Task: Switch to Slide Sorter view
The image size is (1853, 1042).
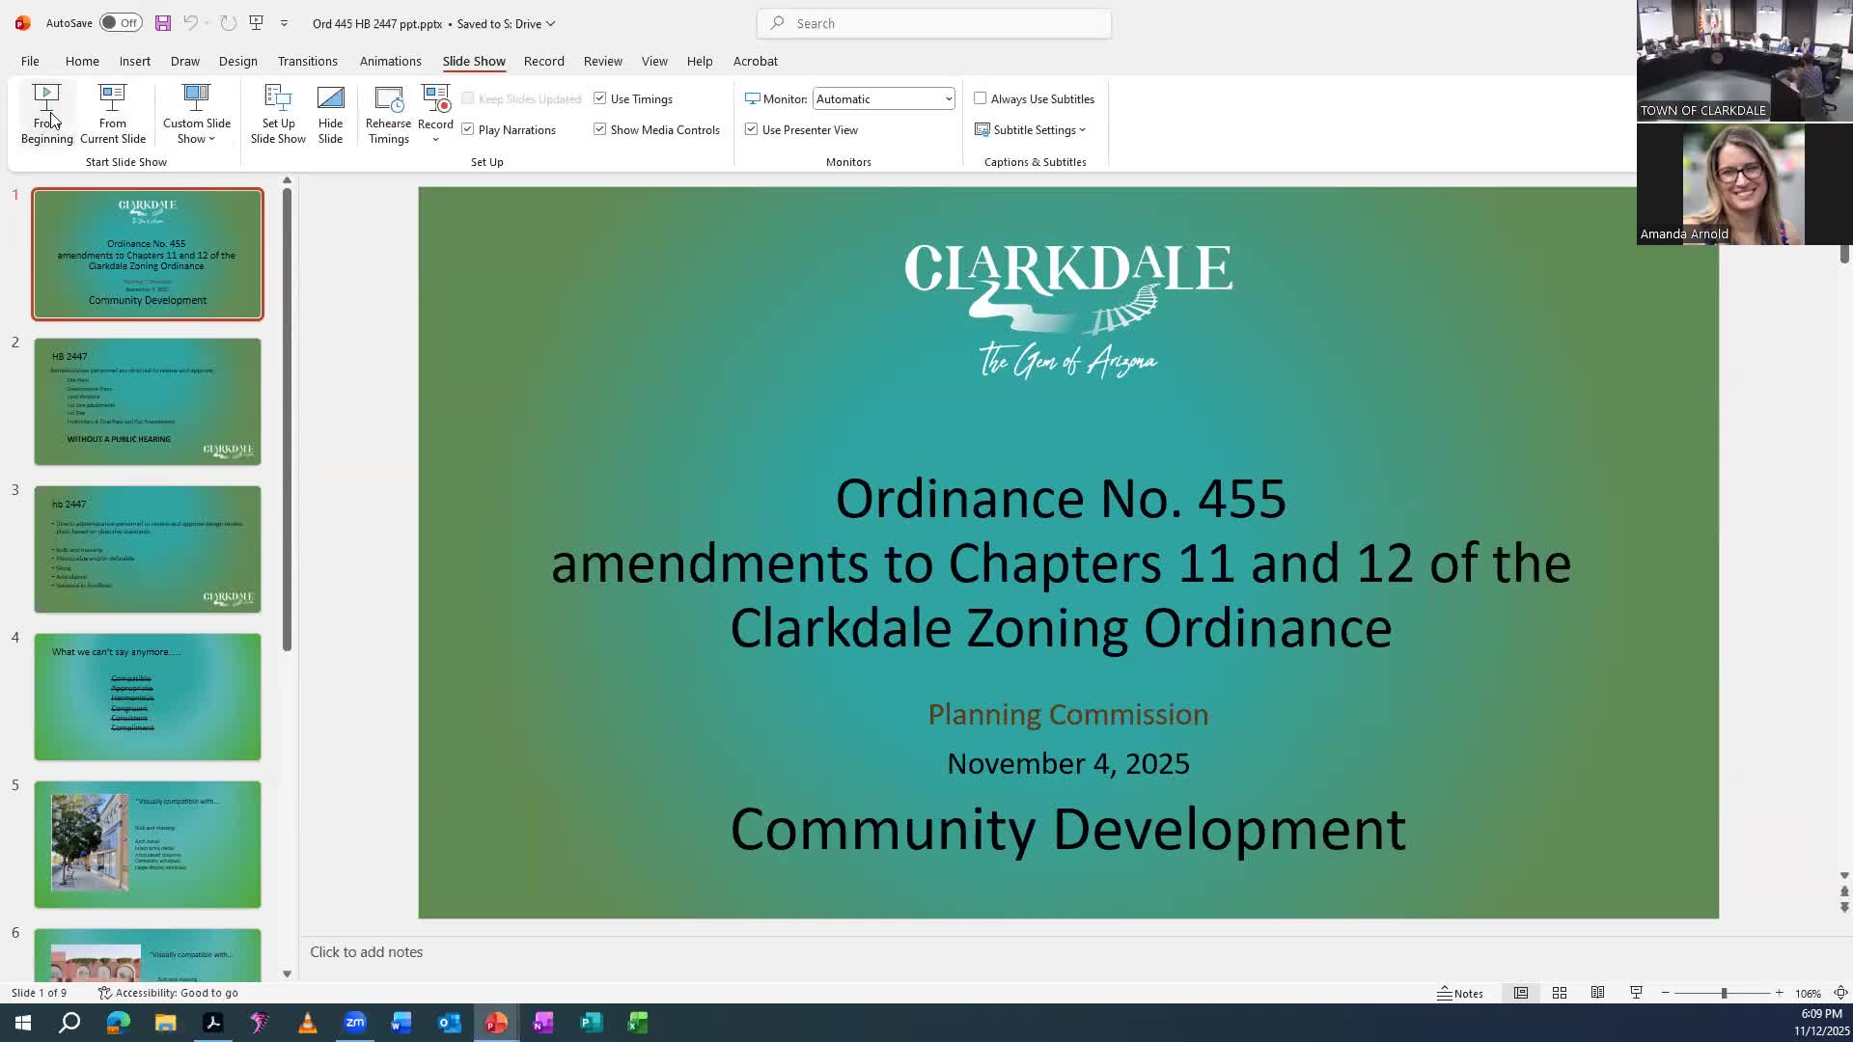Action: (1560, 992)
